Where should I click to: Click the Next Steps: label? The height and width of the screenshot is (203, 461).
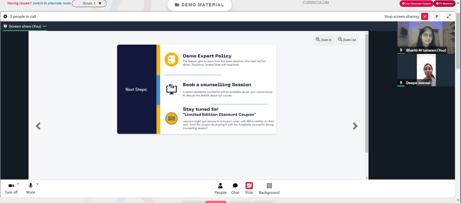pos(136,89)
